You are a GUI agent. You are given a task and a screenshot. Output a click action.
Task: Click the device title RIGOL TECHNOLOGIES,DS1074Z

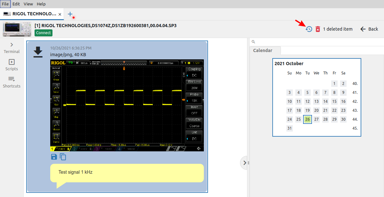pos(106,26)
